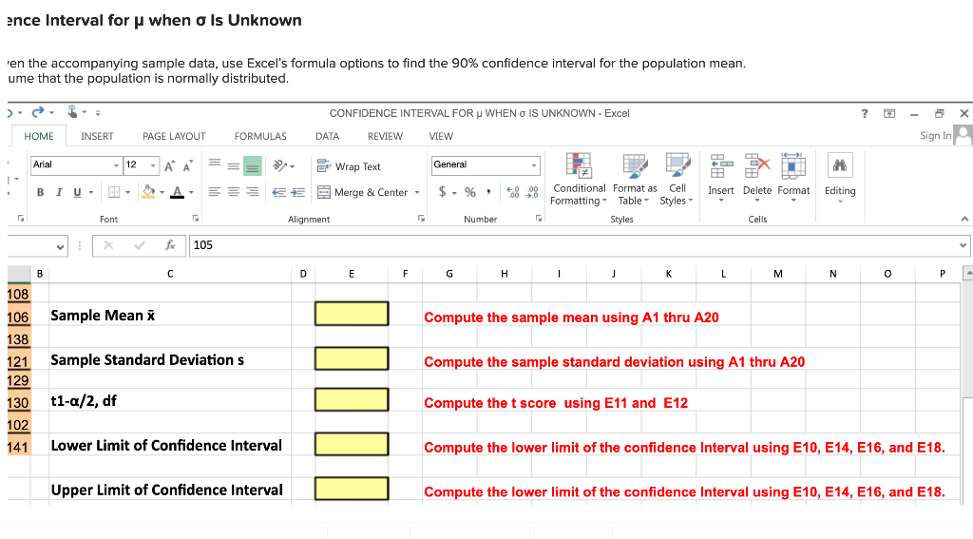Screen dimensions: 973x539
Task: Switch to the REVIEW ribbon tab
Action: click(x=385, y=136)
